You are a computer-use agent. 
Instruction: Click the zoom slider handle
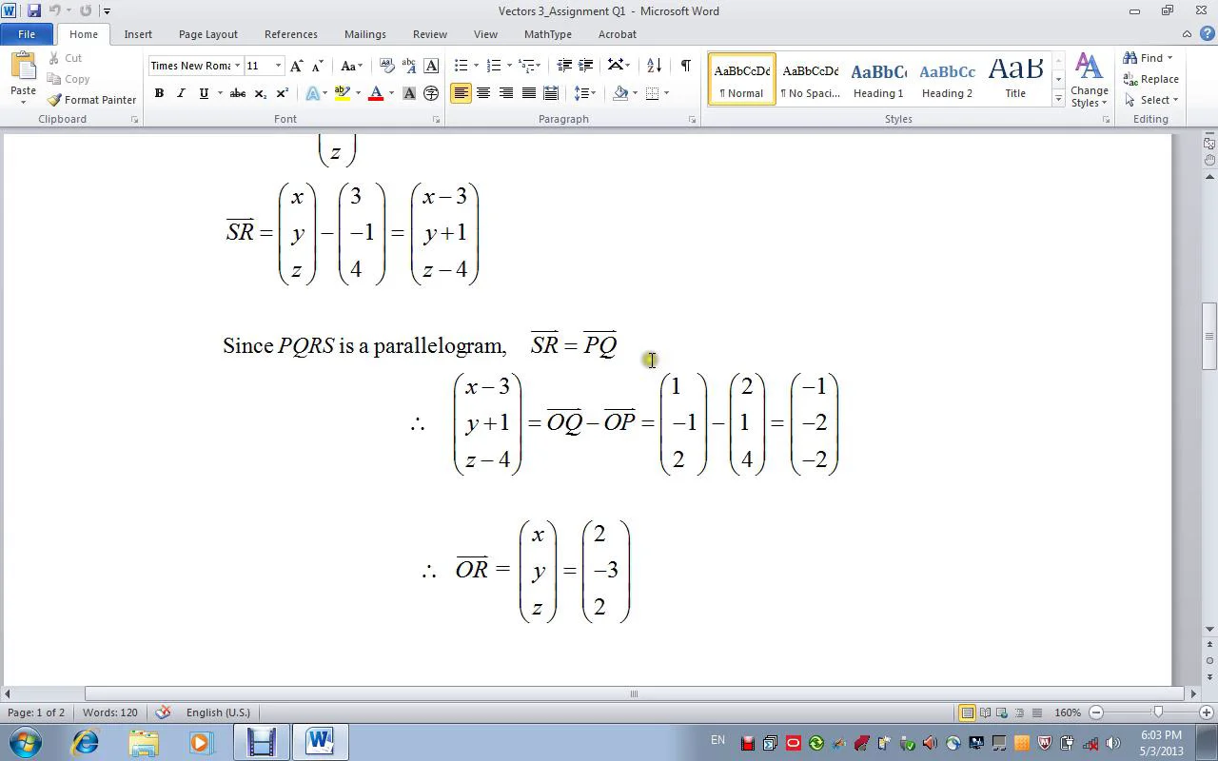[1158, 712]
